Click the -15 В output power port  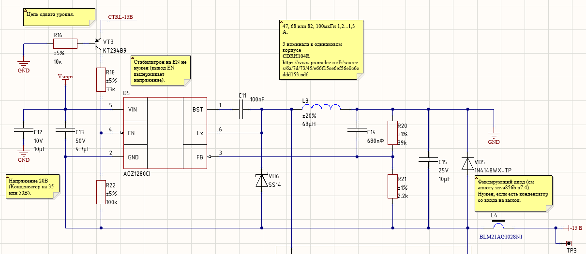coord(574,227)
